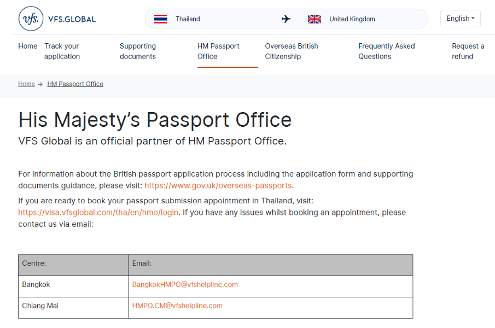Viewport: 495px width, 328px height.
Task: Click the Home breadcrumb link
Action: (26, 84)
